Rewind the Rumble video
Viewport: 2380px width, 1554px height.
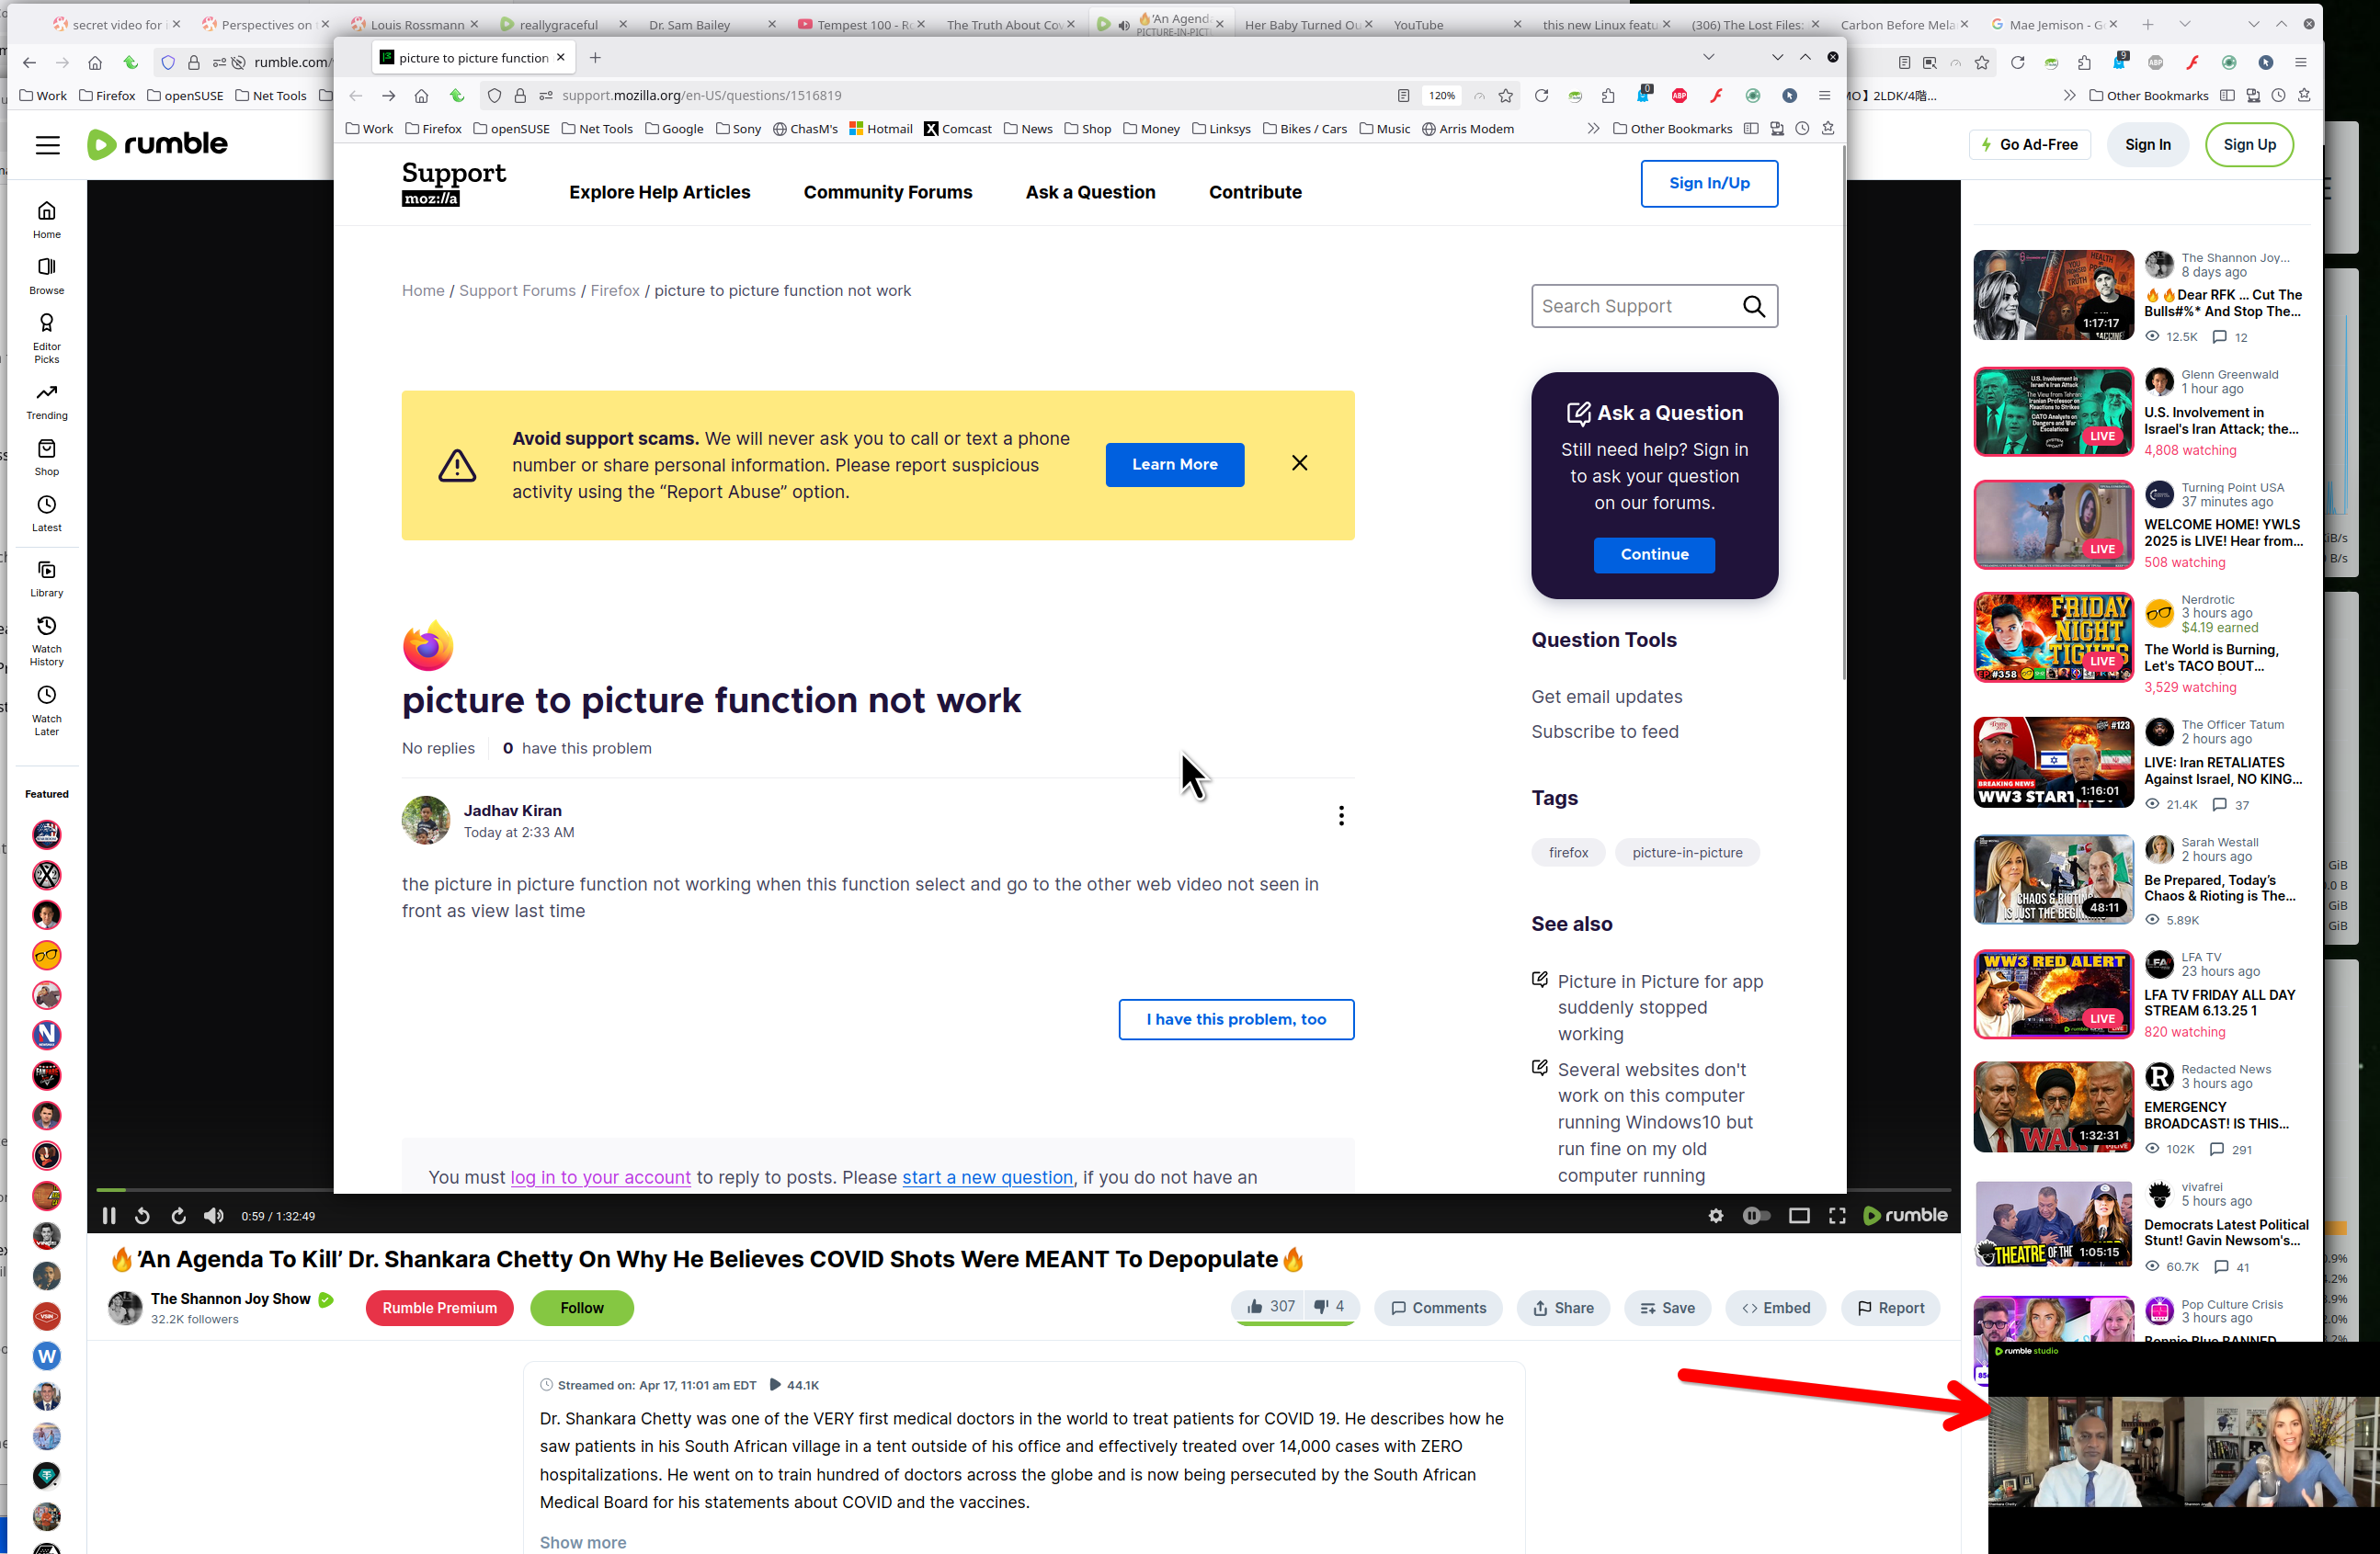click(x=143, y=1216)
